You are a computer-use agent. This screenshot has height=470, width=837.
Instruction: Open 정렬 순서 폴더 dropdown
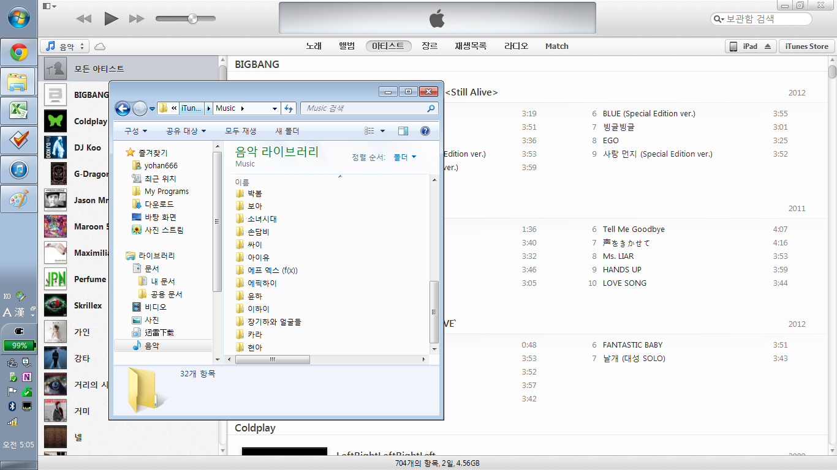click(404, 157)
